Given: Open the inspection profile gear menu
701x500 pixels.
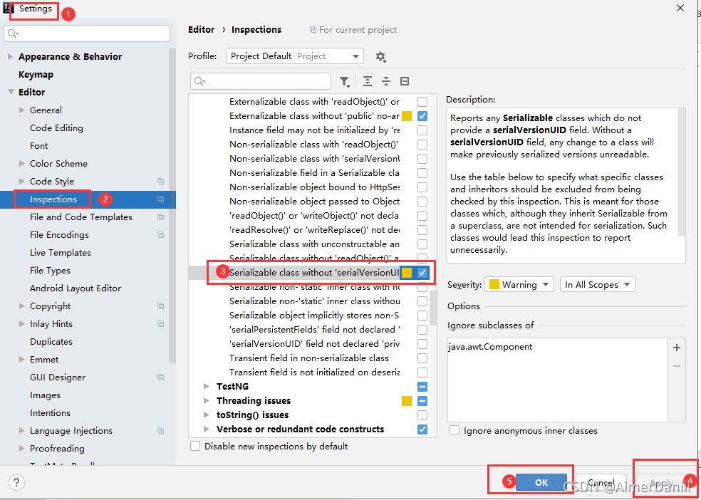Looking at the screenshot, I should point(380,56).
